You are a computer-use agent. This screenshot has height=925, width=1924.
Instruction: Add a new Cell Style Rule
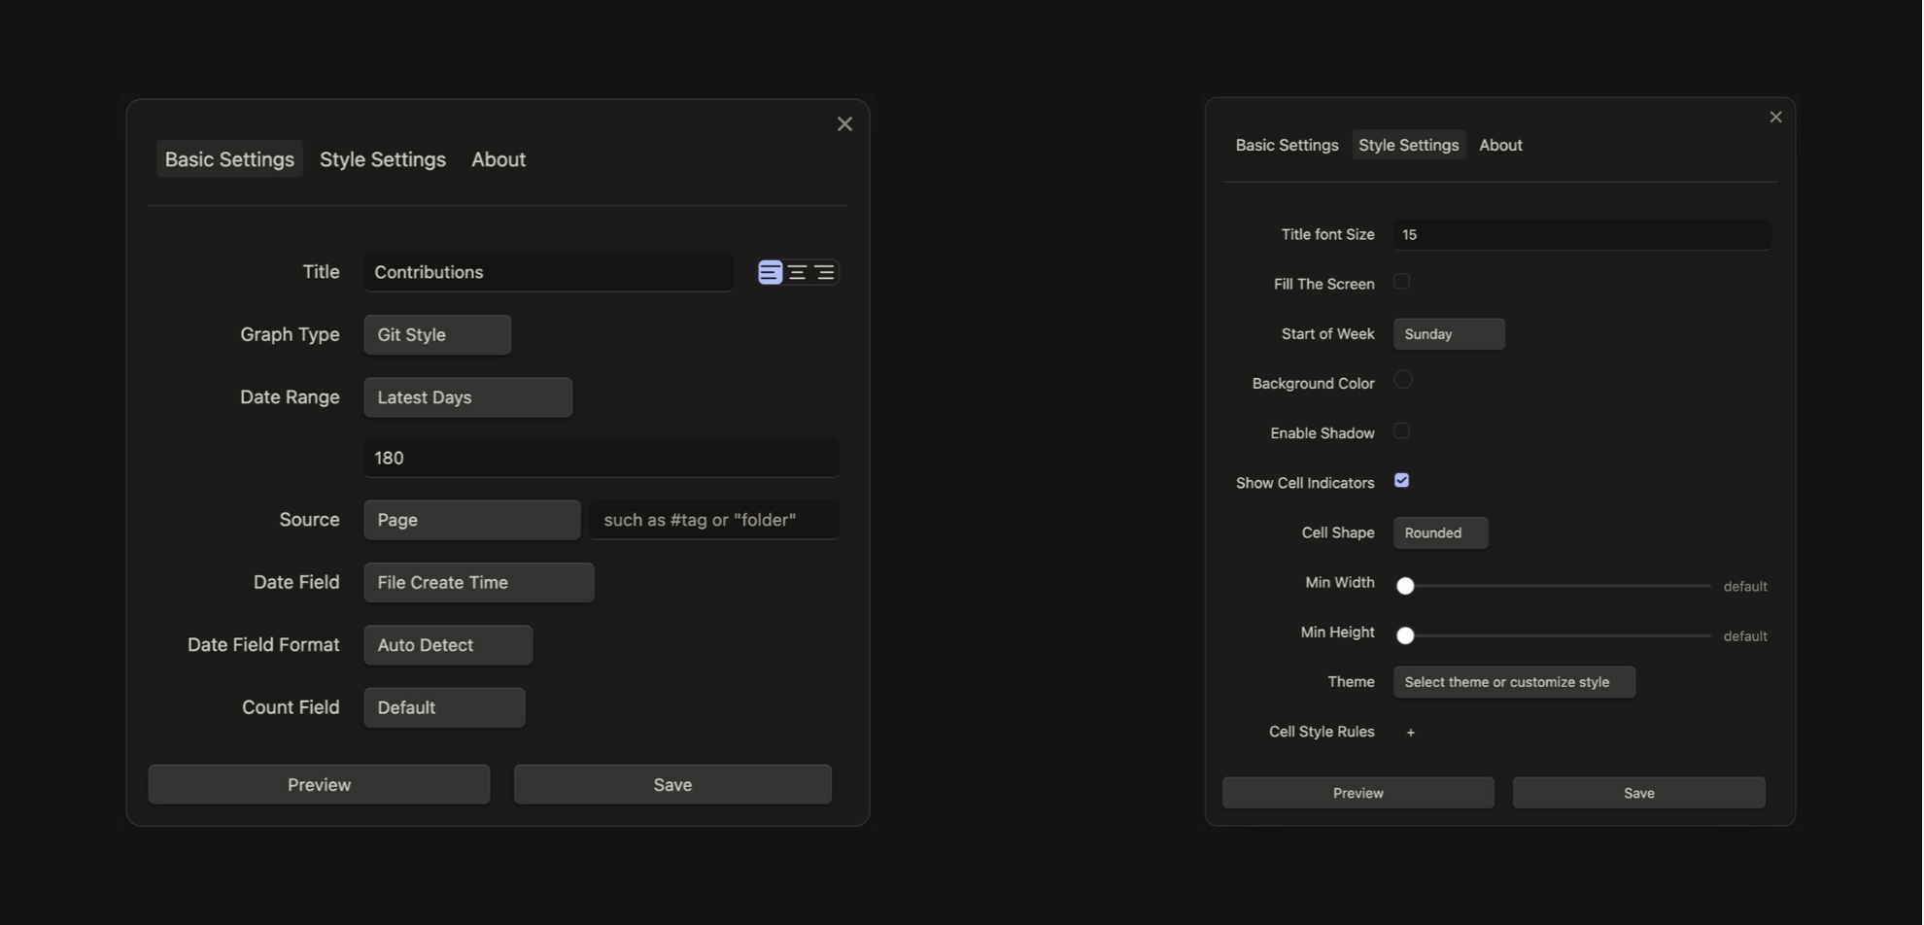pyautogui.click(x=1410, y=733)
